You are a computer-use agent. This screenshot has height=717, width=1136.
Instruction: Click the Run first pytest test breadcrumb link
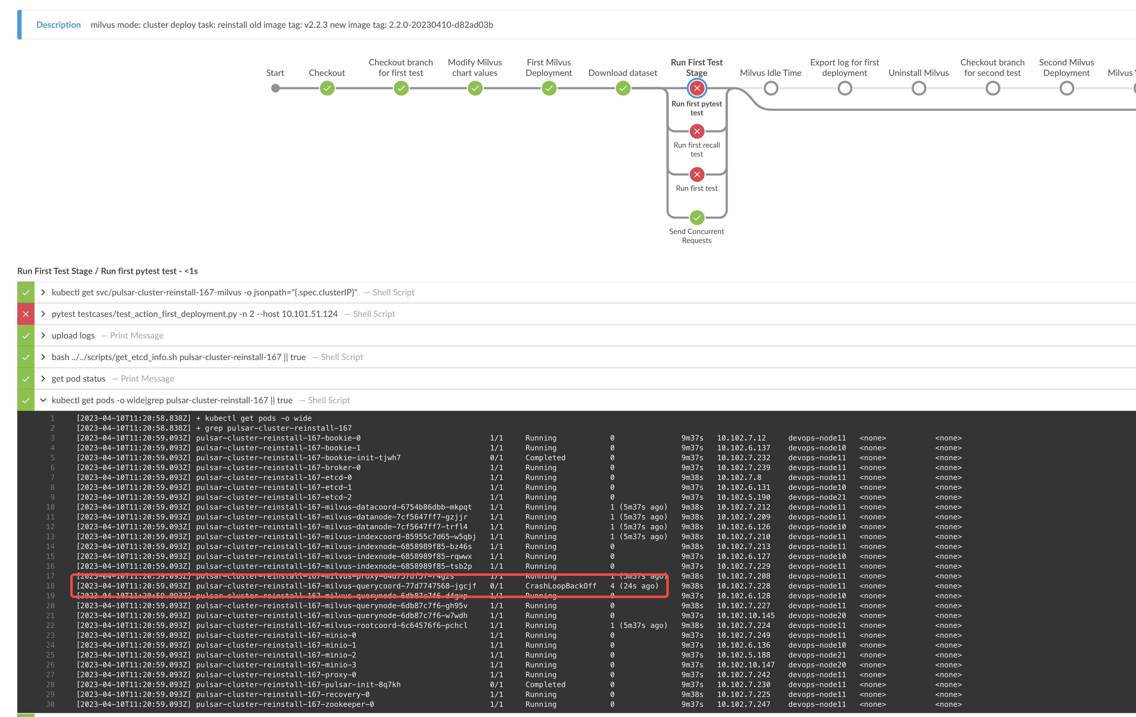[138, 271]
